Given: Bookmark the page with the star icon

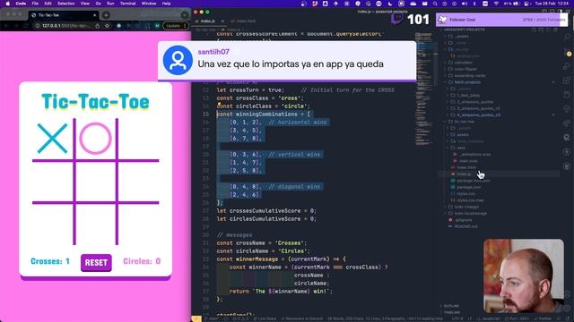Looking at the screenshot, I should coord(107,26).
